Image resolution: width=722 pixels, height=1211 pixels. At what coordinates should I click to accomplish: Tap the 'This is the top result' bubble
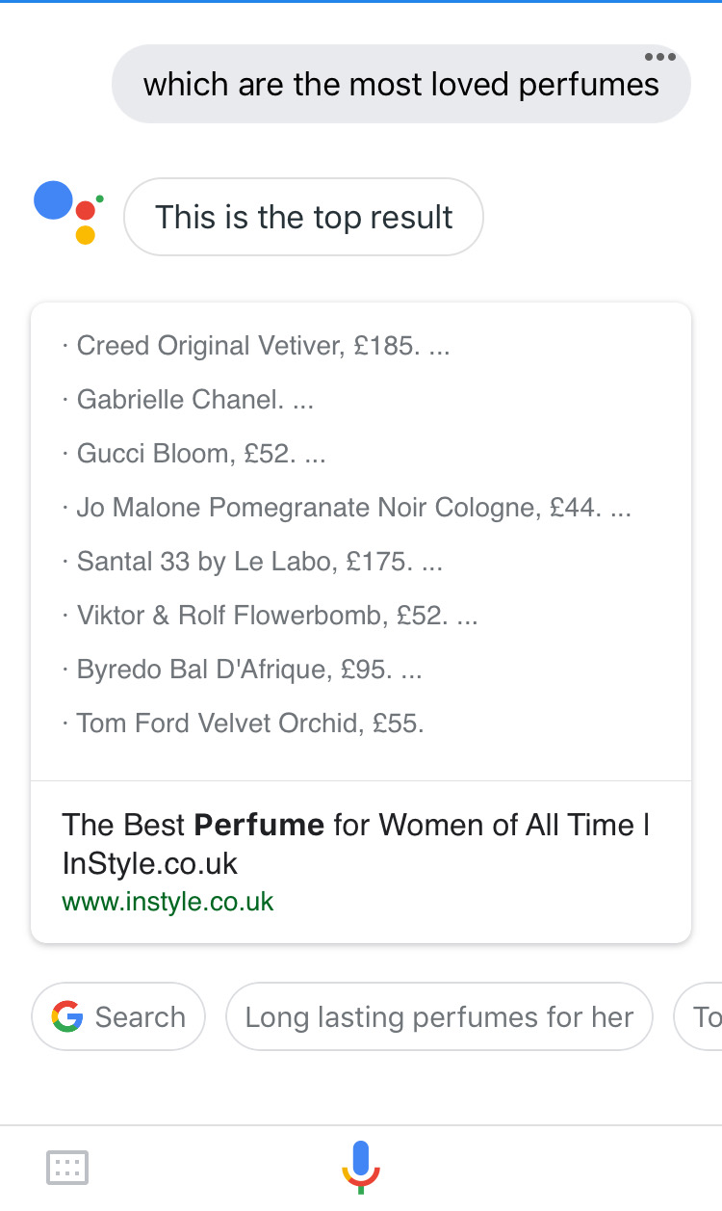303,217
